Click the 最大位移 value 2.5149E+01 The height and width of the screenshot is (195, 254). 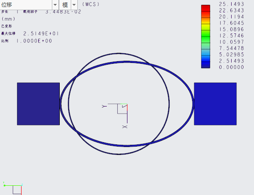(41, 33)
